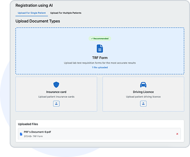Click the Registration using AI title
This screenshot has height=157, width=190.
[x=34, y=5]
